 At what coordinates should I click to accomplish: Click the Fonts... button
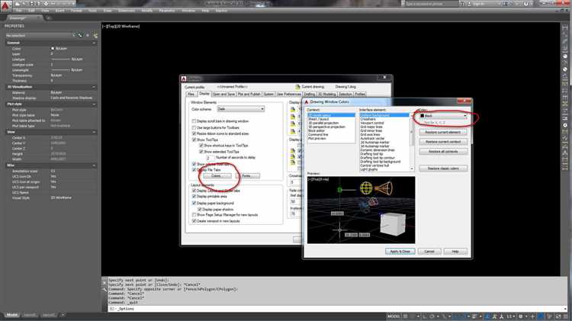[247, 176]
